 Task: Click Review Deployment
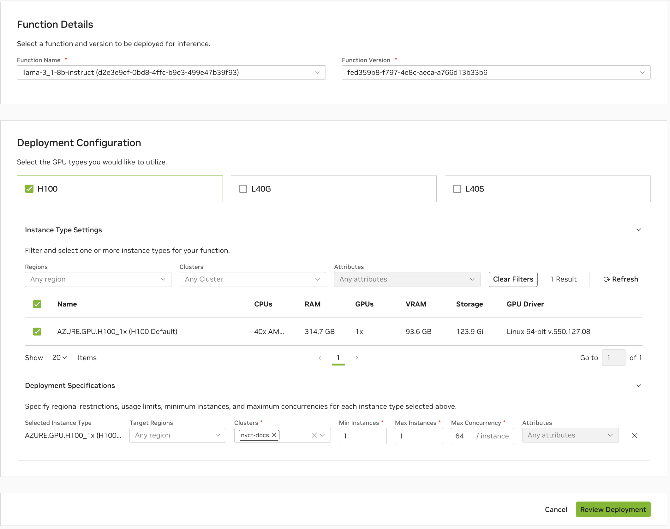coord(613,509)
